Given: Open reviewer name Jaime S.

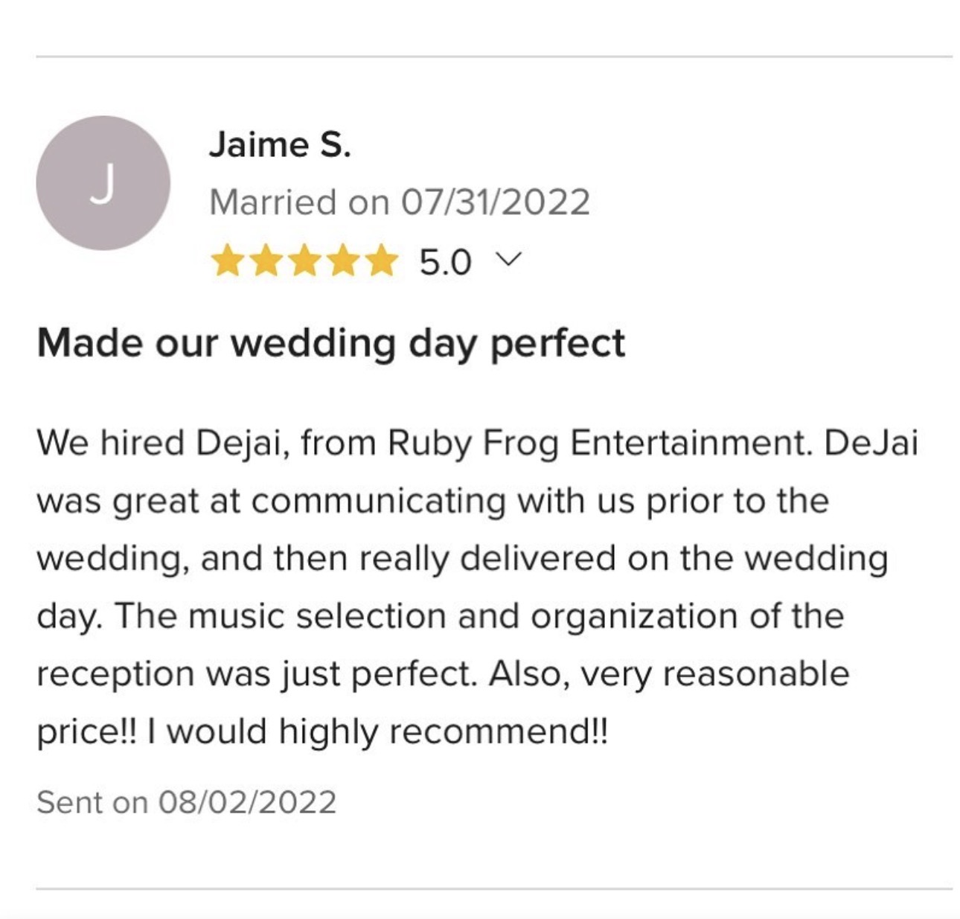Looking at the screenshot, I should click(x=280, y=144).
